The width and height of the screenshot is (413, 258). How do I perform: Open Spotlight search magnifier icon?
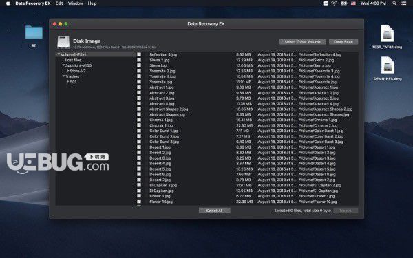coord(394,3)
